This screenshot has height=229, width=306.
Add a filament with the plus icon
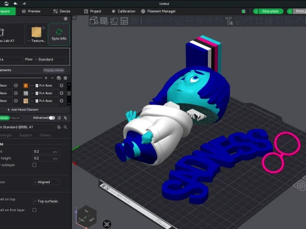point(46,78)
